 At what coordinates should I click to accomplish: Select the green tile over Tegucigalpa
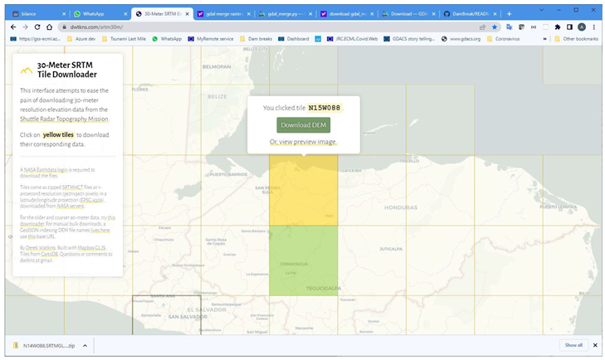(x=303, y=260)
